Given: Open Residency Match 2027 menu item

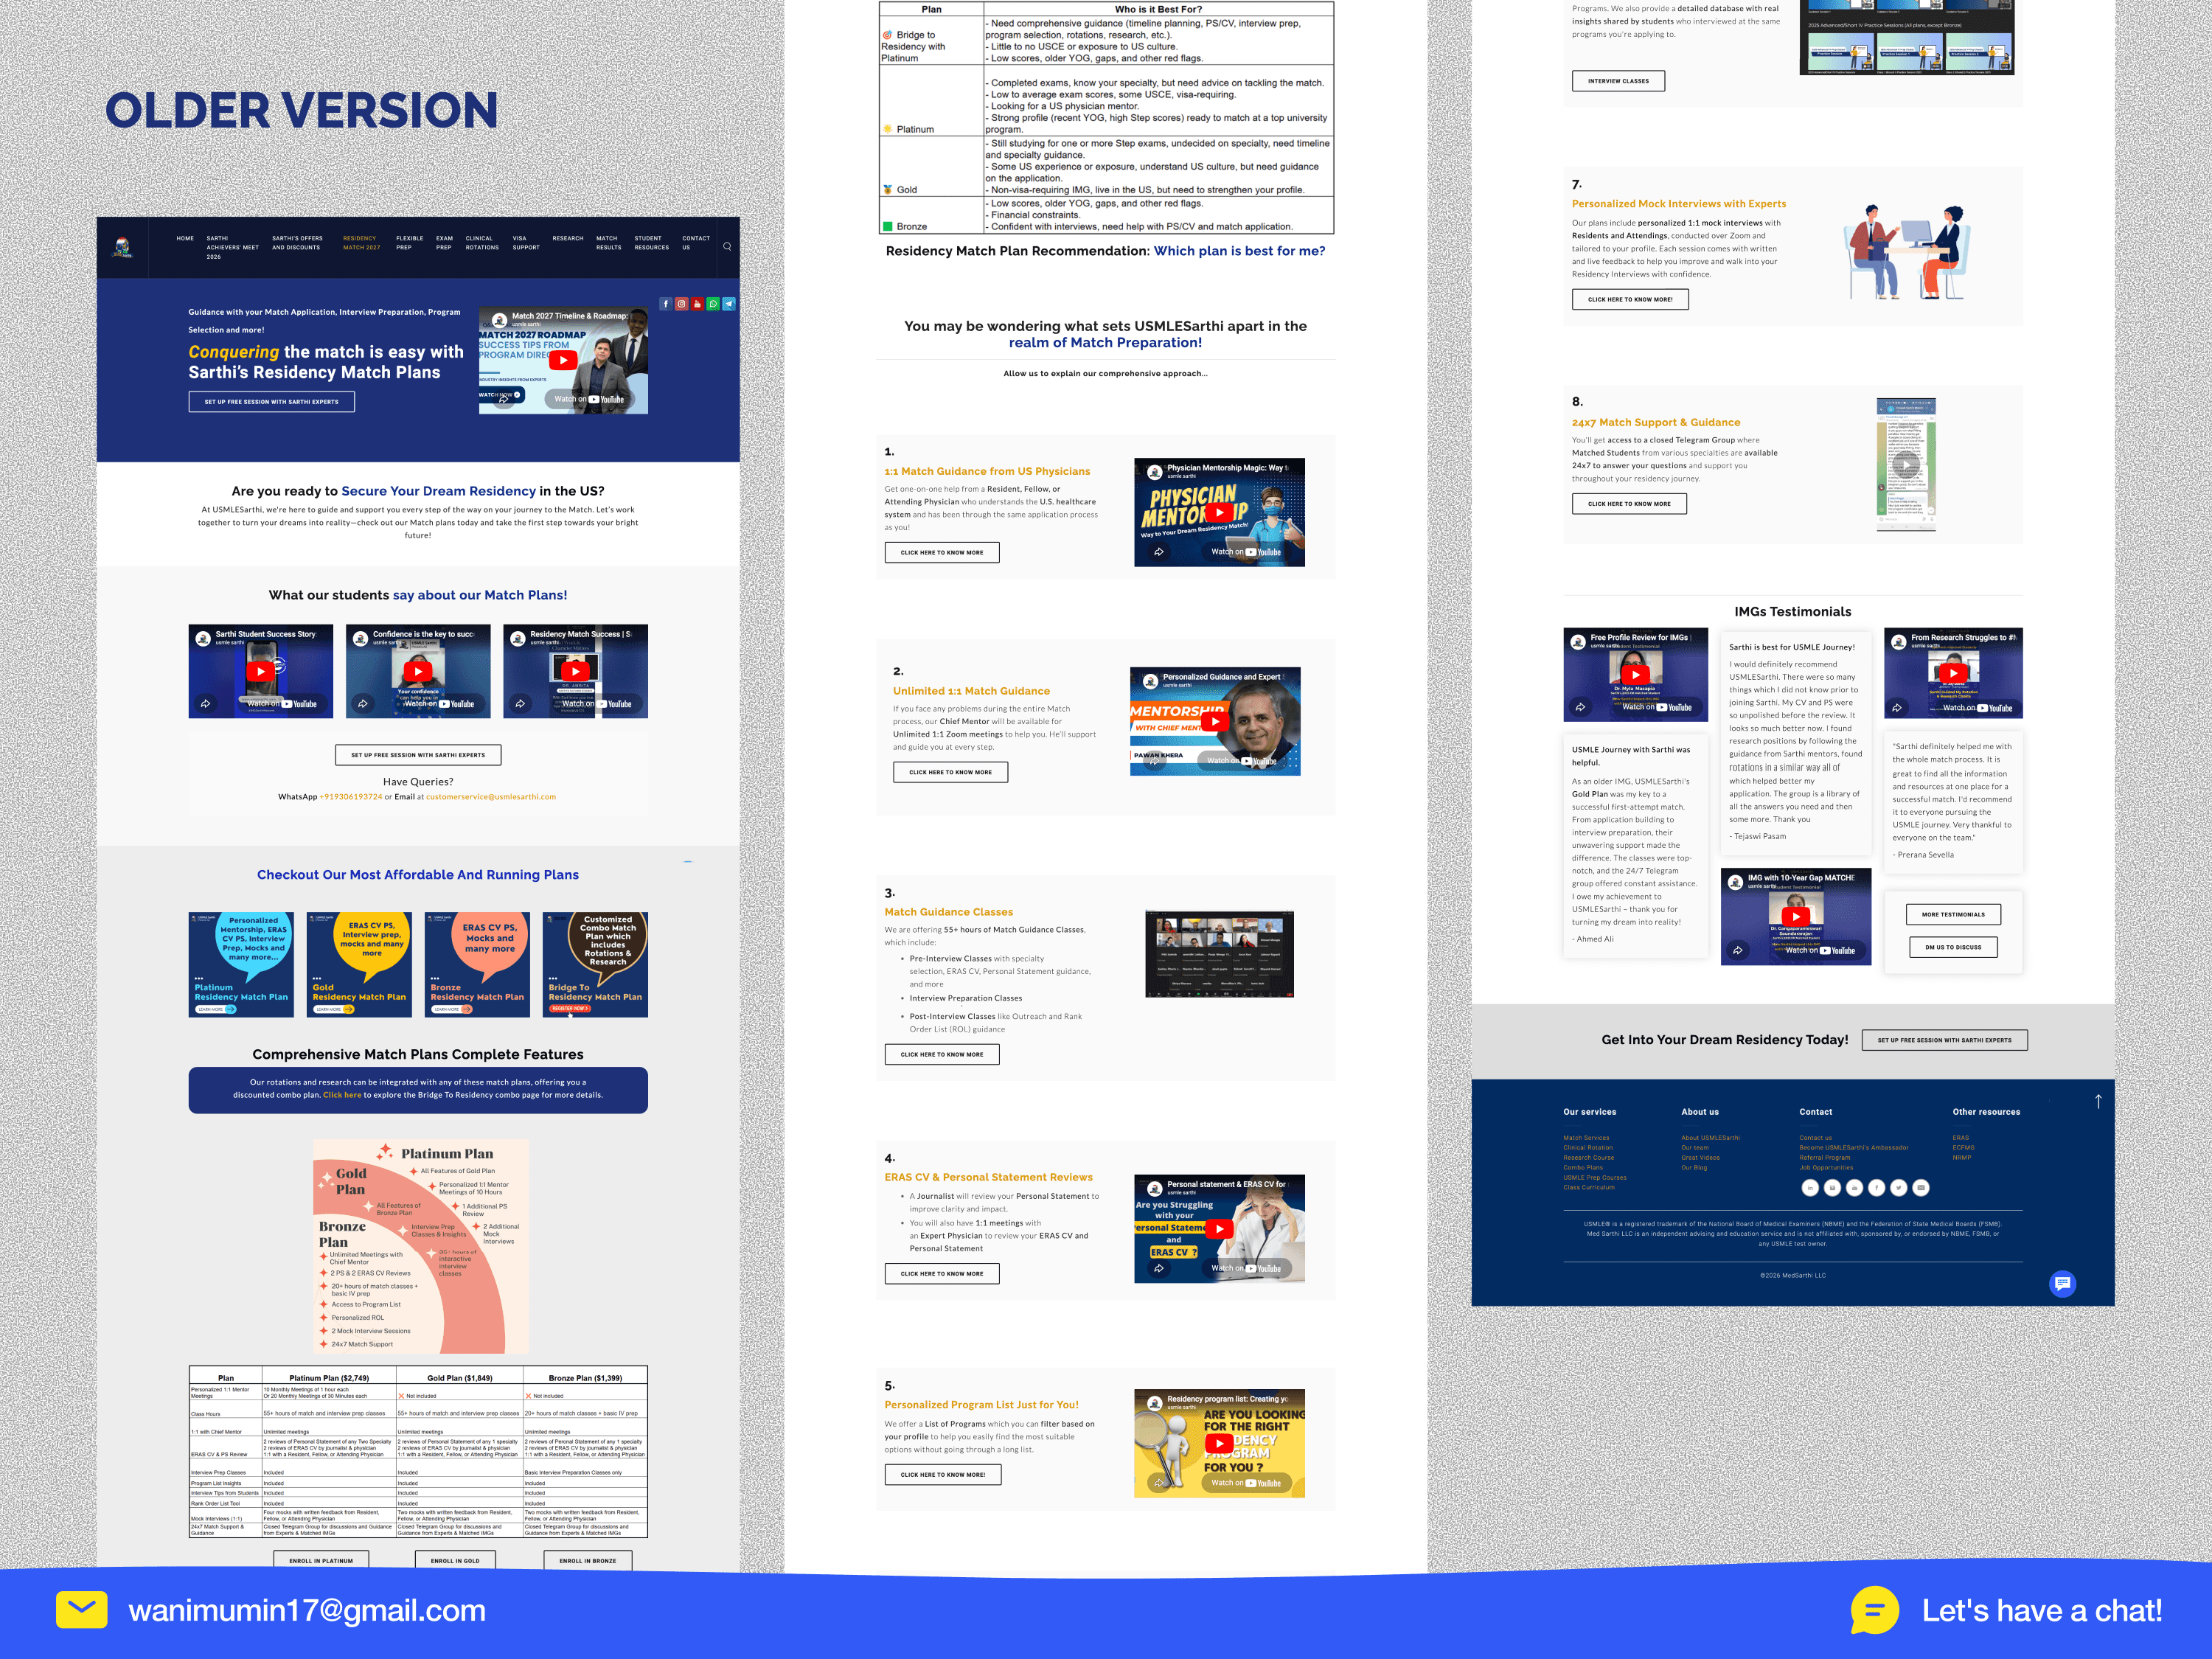Looking at the screenshot, I should tap(361, 243).
